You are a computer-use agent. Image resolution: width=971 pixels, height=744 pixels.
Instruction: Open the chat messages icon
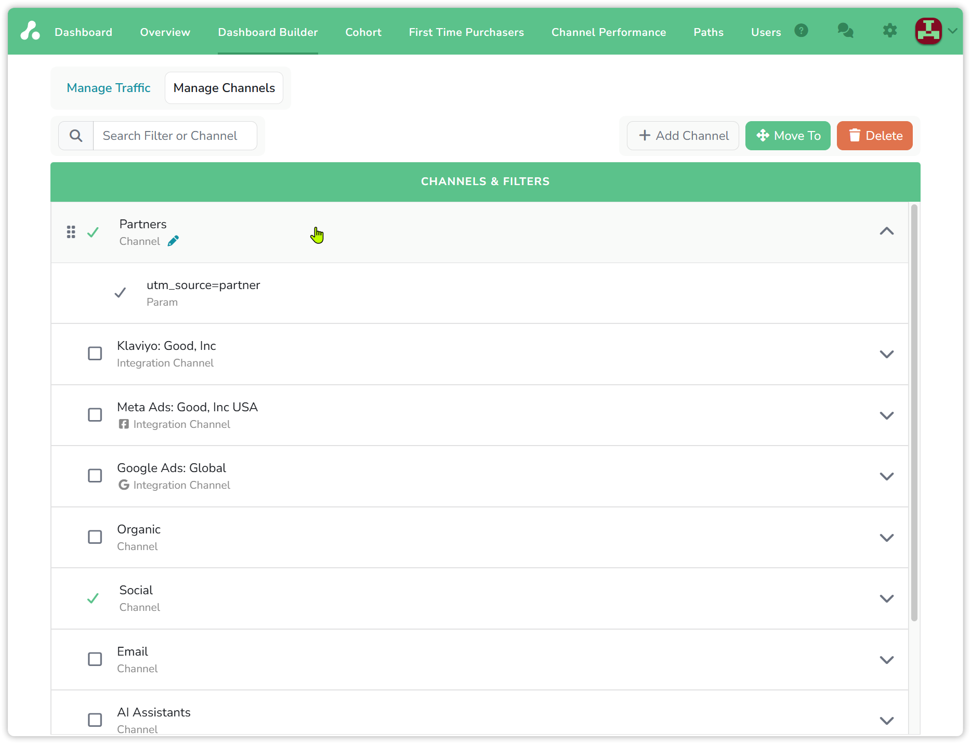[845, 31]
